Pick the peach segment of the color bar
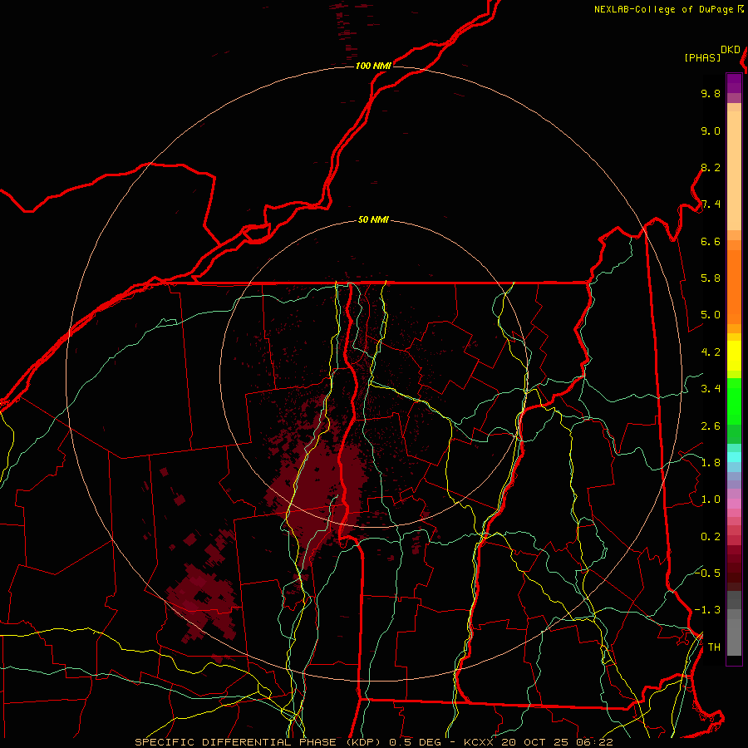 point(734,167)
